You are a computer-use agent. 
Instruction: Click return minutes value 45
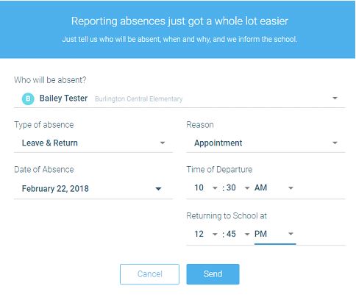coord(231,234)
